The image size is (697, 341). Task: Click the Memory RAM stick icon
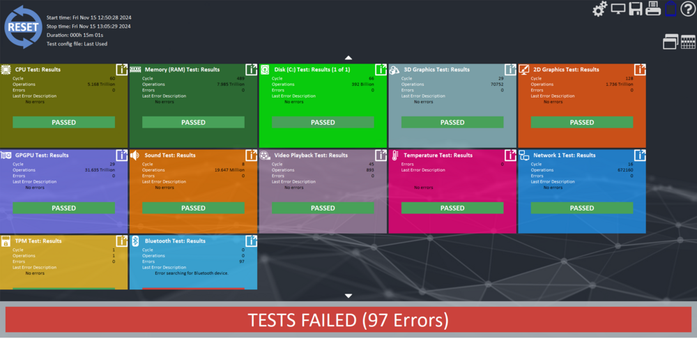tap(135, 69)
